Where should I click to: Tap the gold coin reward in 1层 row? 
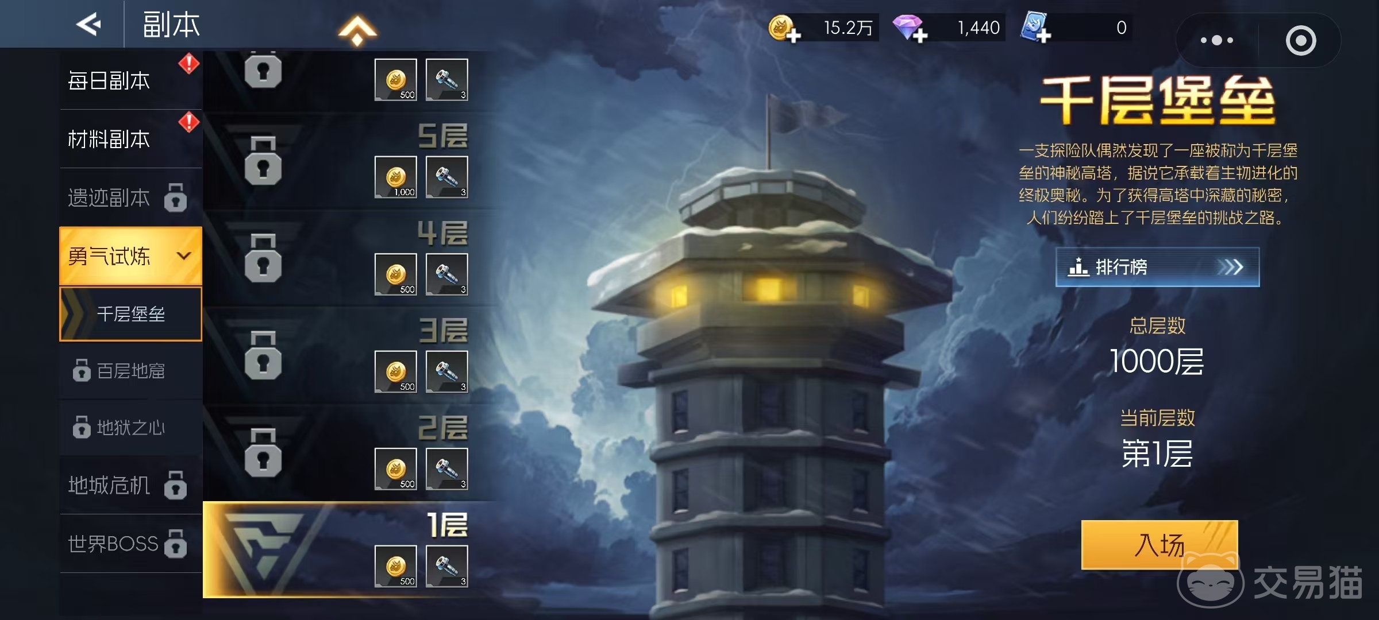pos(396,566)
